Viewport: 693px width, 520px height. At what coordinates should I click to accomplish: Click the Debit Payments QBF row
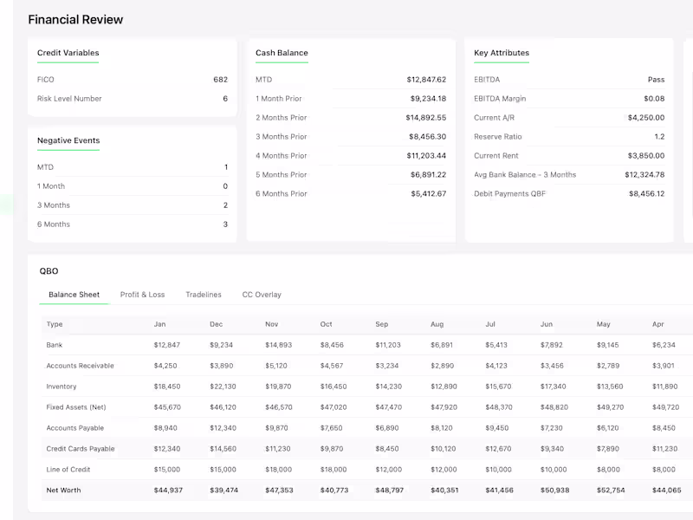(569, 193)
